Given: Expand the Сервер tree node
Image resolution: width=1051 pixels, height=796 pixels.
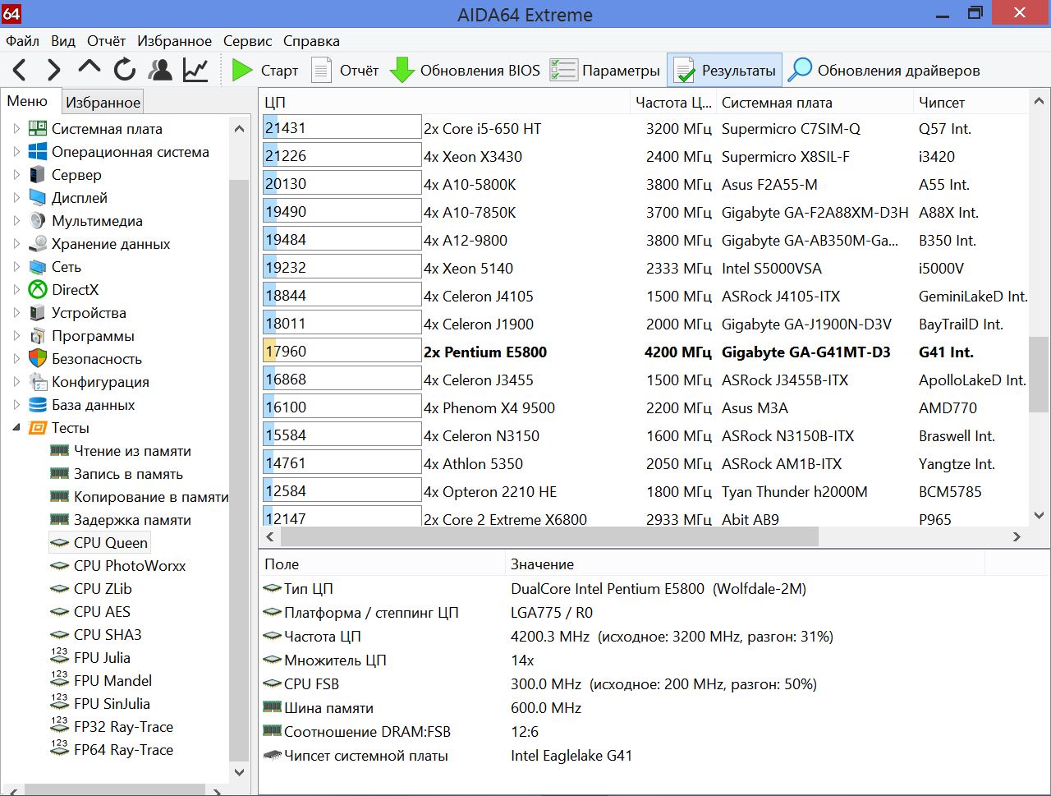Looking at the screenshot, I should point(16,175).
